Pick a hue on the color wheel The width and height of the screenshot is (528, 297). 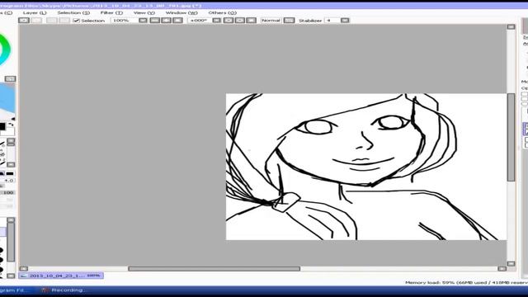click(7, 49)
